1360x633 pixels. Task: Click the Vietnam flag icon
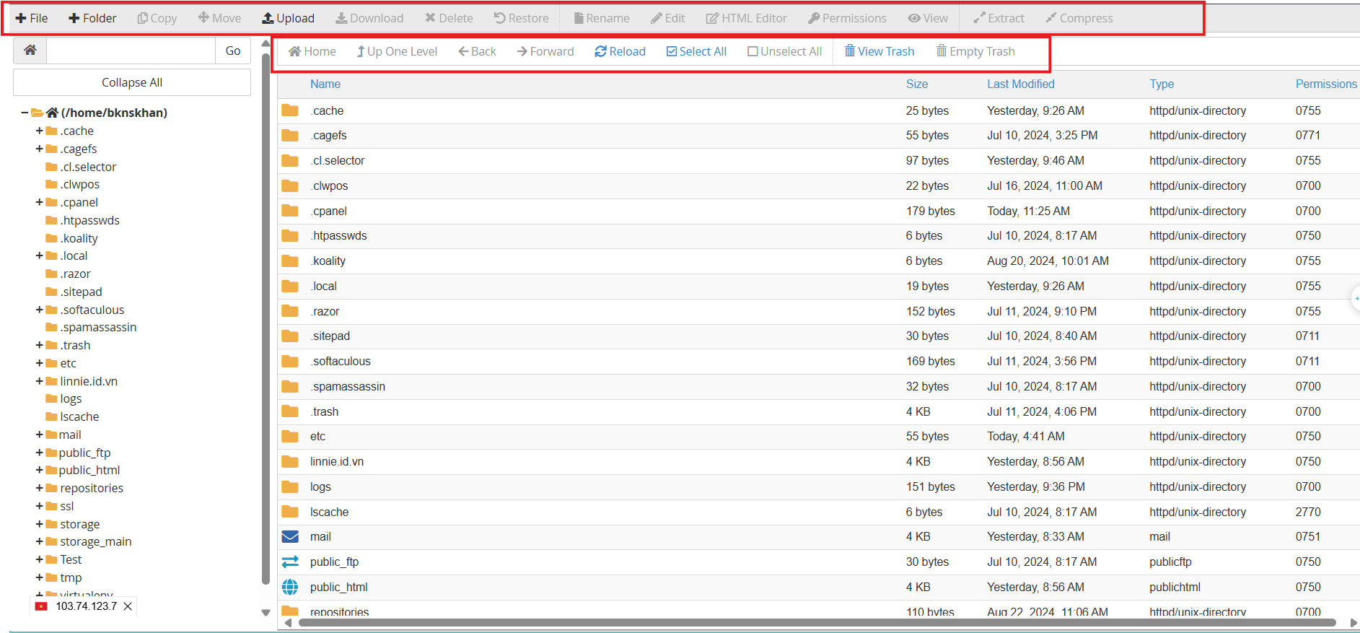tap(41, 606)
